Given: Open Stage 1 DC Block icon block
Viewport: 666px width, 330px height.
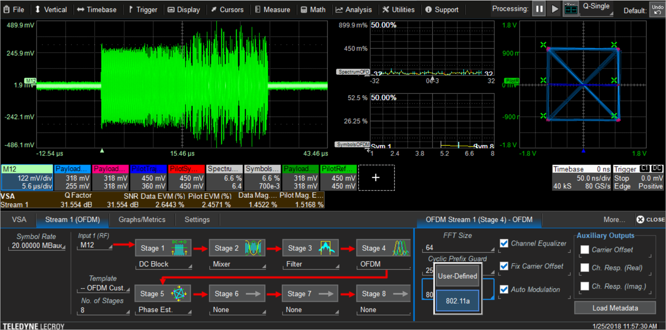Looking at the screenshot, I should (x=163, y=248).
